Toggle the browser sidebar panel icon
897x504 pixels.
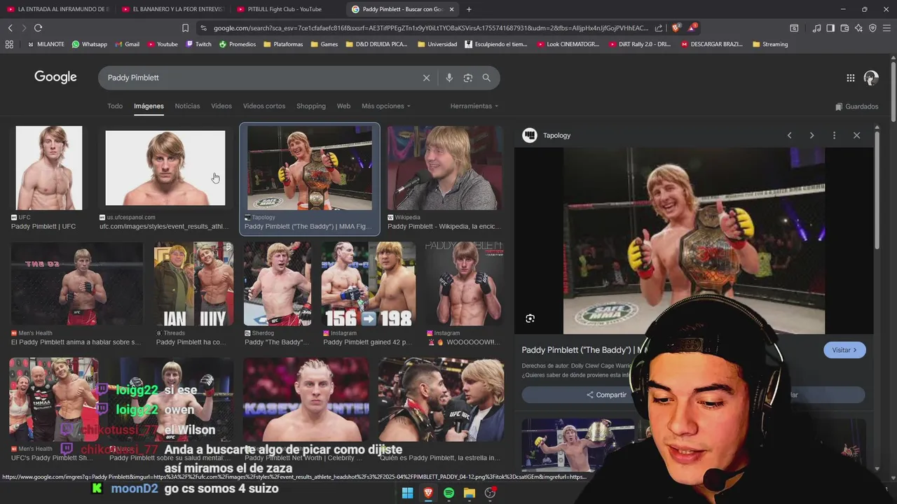(830, 28)
